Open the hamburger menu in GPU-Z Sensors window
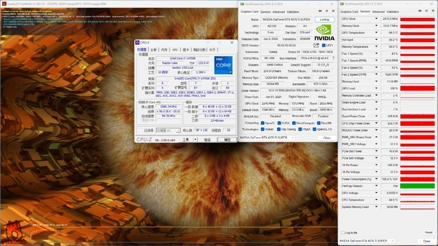The height and width of the screenshot is (246, 438). 433,11
